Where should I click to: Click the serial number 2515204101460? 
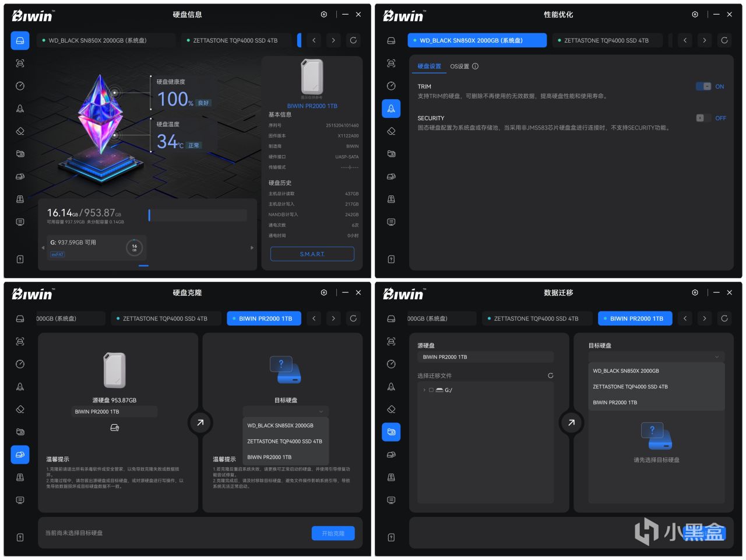point(342,125)
